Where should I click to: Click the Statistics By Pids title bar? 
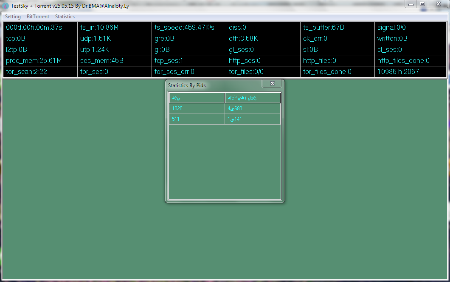(x=212, y=85)
